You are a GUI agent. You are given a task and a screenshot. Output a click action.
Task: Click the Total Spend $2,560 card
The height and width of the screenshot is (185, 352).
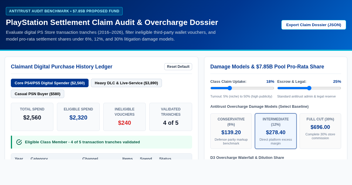(32, 117)
